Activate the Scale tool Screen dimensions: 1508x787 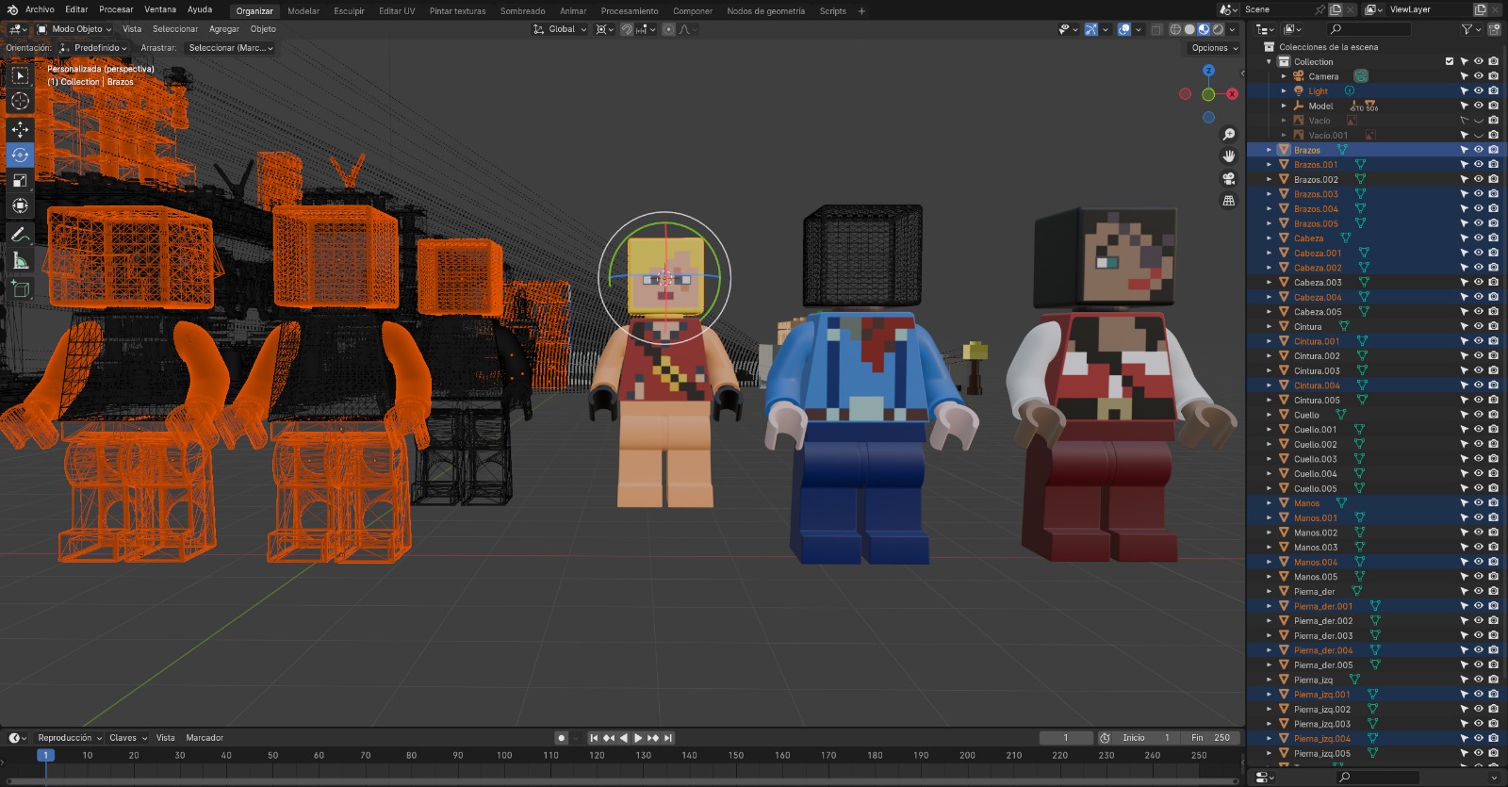(20, 180)
